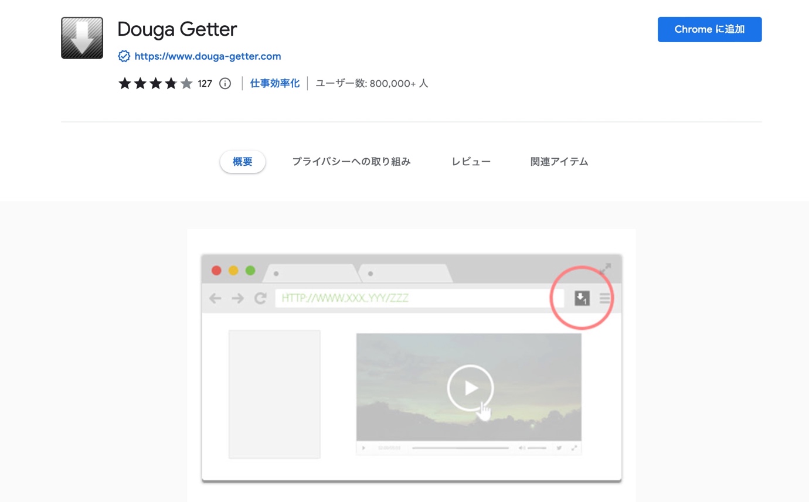Viewport: 809px width, 502px height.
Task: Click the Douga Getter extension logo icon
Action: point(82,38)
